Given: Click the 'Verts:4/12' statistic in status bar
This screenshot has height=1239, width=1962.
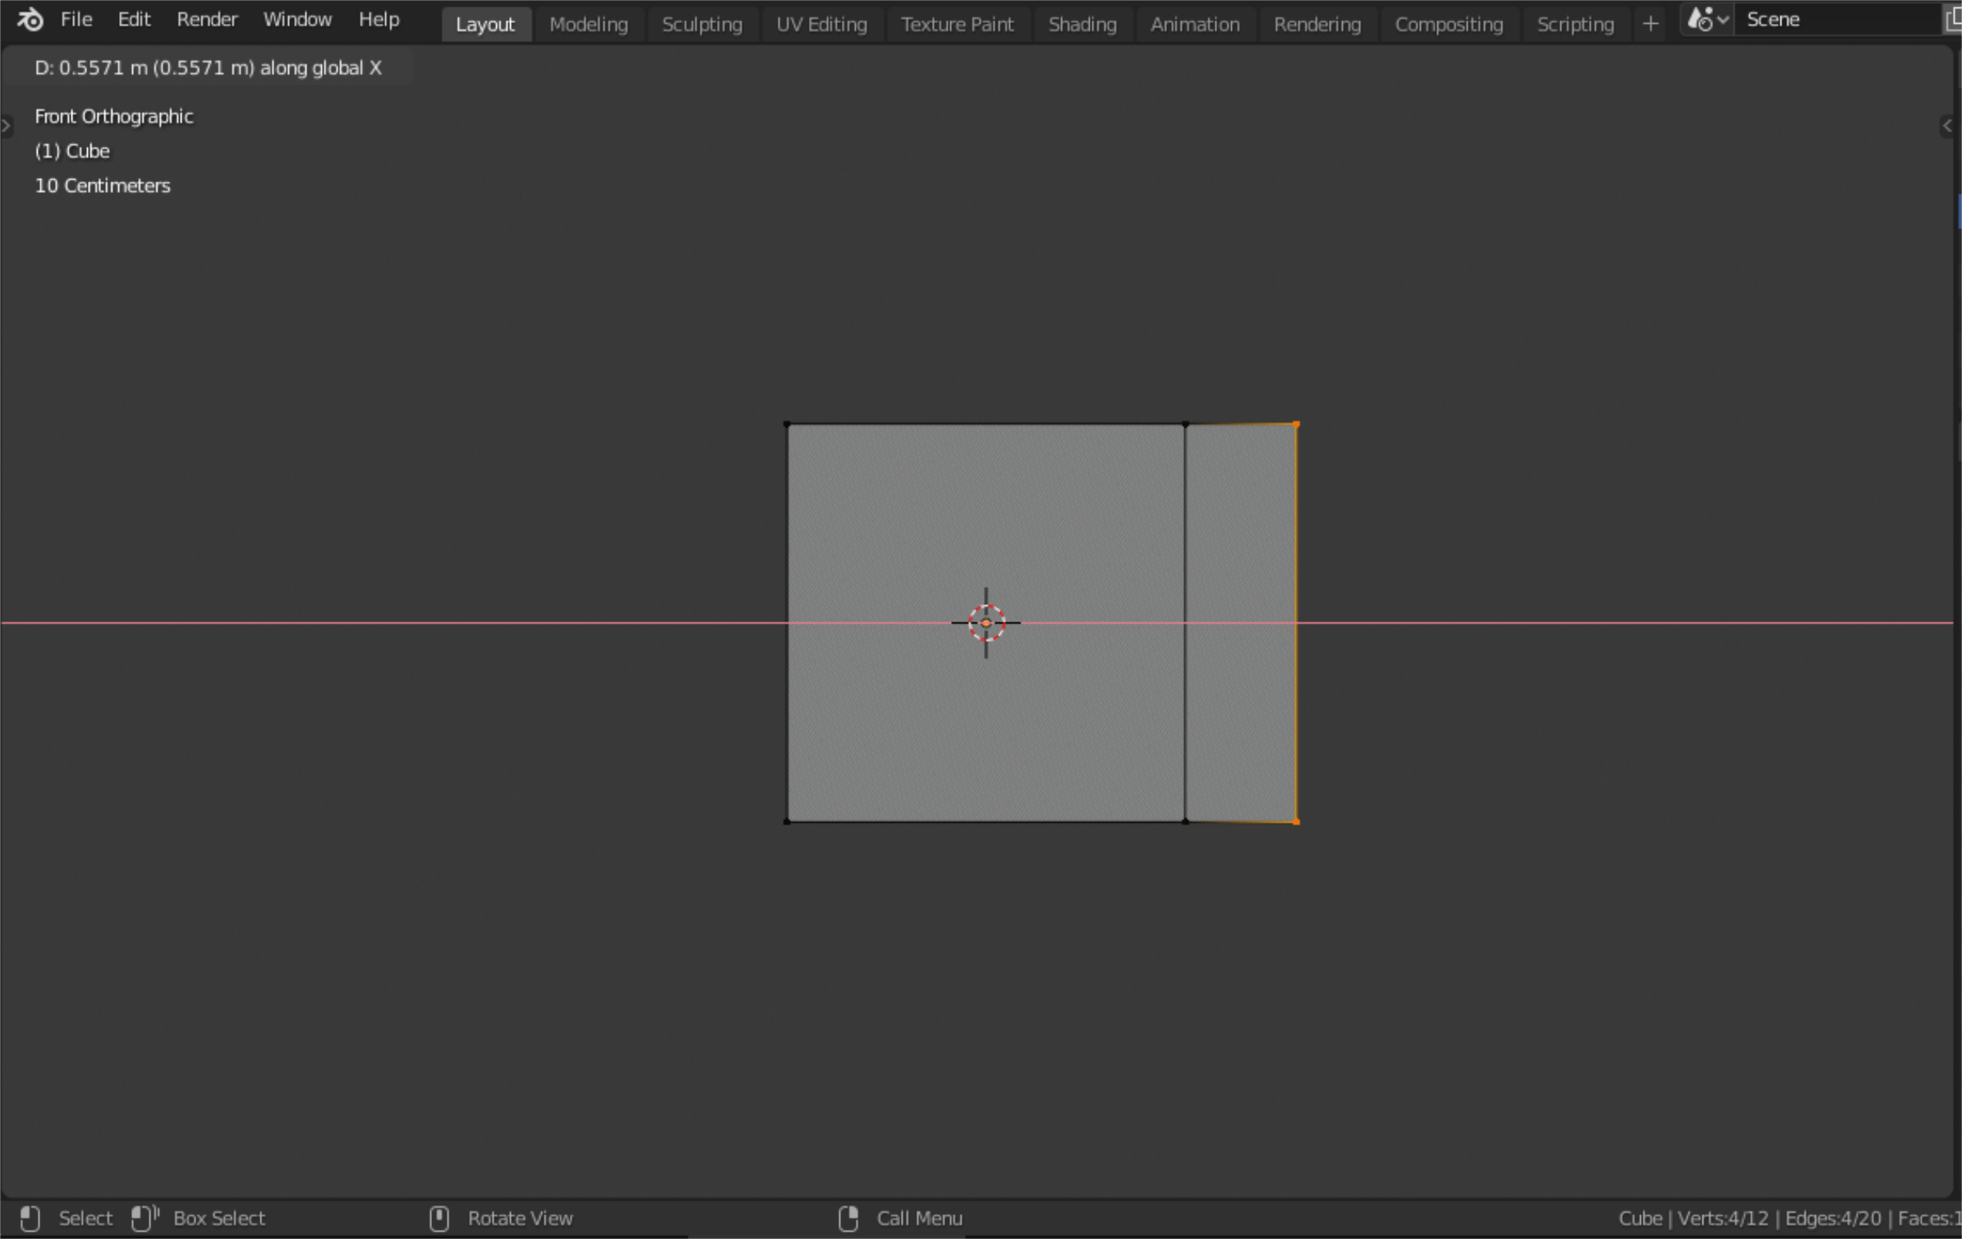Looking at the screenshot, I should 1723,1218.
